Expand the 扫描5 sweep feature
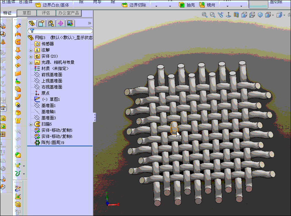Viewport: 291px width, 216px height. click(31, 125)
